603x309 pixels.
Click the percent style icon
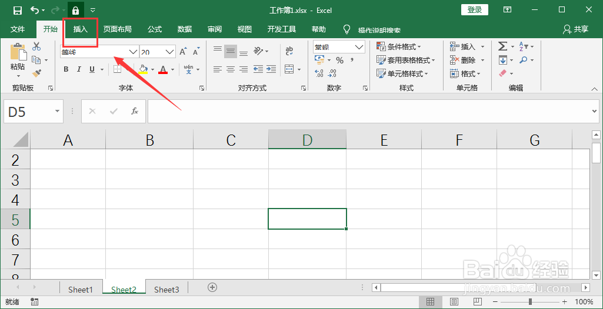tap(339, 61)
